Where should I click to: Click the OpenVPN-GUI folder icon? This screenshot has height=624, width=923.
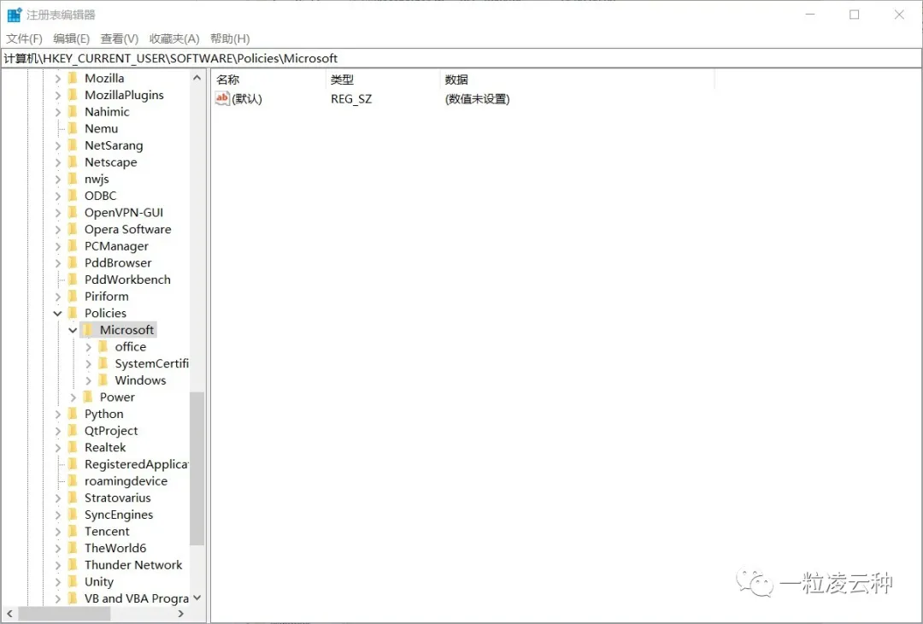click(73, 213)
